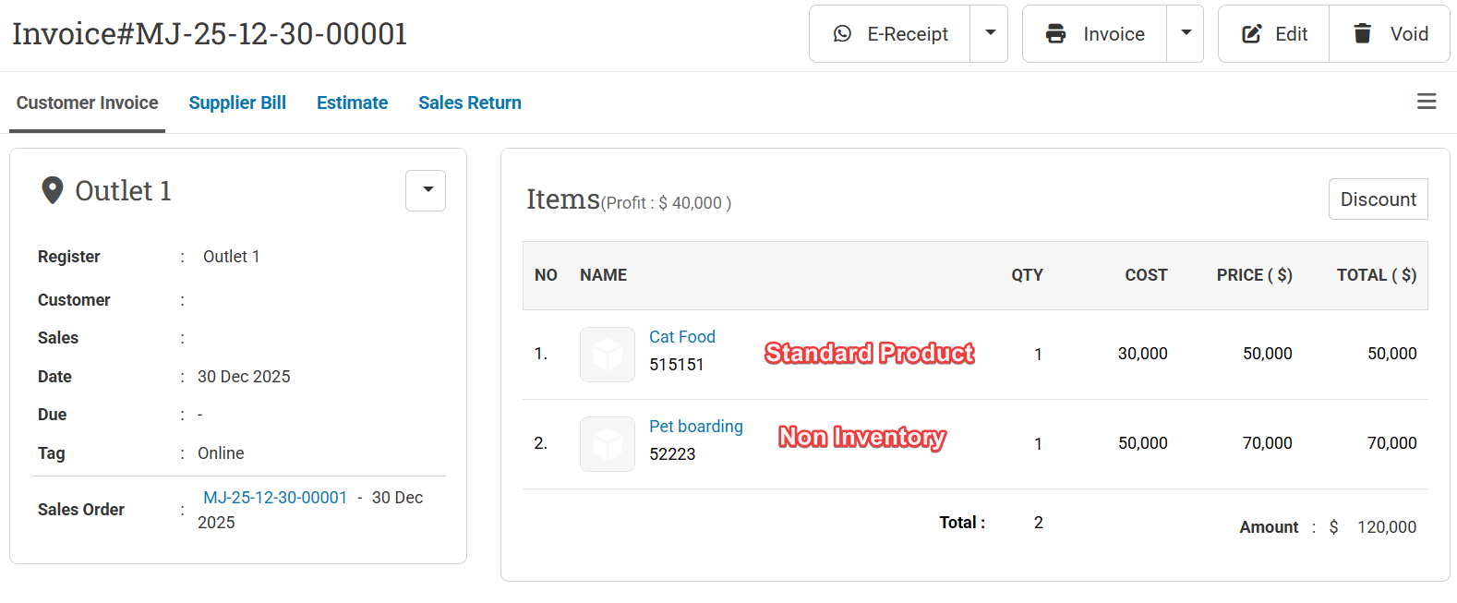Open sales order MJ-25-12-30-00001 link
This screenshot has width=1457, height=603.
(x=275, y=498)
